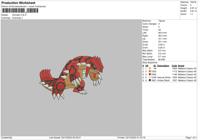Viewport: 198px width, 140px height.
Task: Click the Machine value Tajima
Action: [161, 21]
